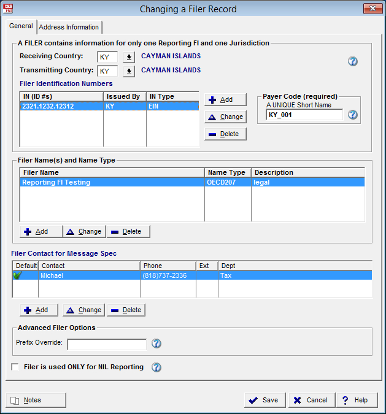Add a new Filer Name
386x414 pixels.
41,231
